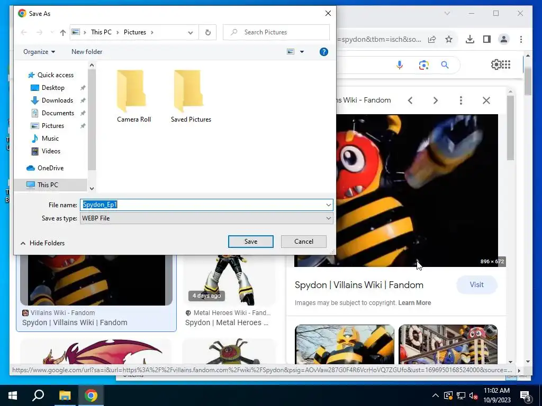
Task: Click the Forward arrow in Save As dialog
Action: (x=39, y=32)
